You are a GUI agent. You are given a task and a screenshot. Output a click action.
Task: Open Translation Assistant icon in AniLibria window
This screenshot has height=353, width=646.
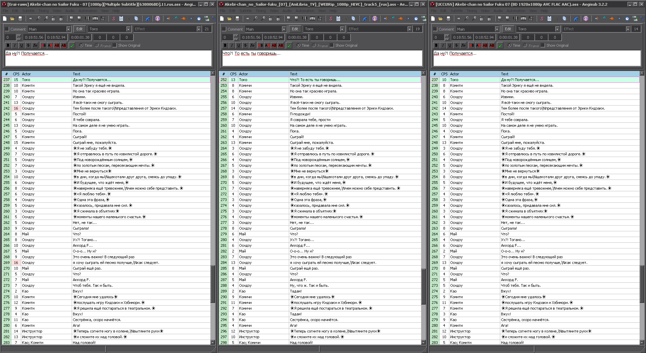[393, 18]
